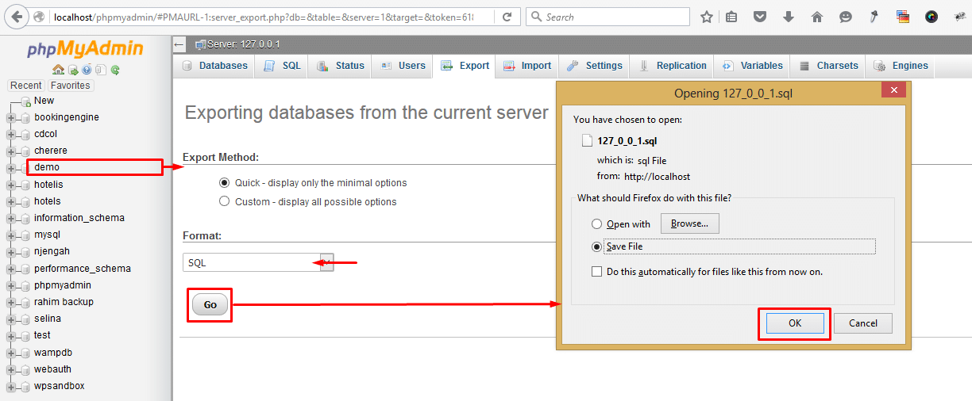Click the log out database icon

point(72,70)
